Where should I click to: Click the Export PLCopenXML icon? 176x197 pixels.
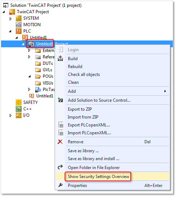[61, 125]
